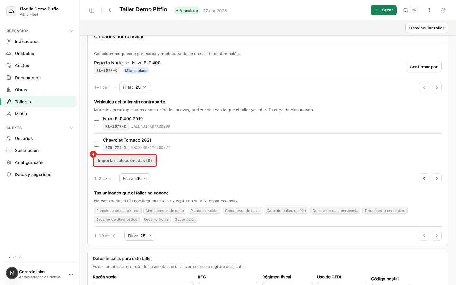
Task: Click the Crear button
Action: (384, 10)
